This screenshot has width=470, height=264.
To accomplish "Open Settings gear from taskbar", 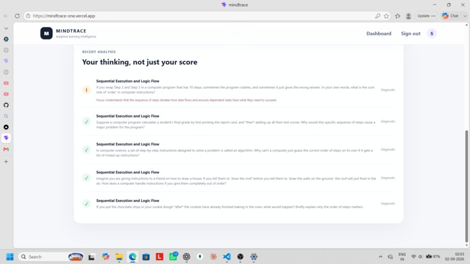I will tap(254, 257).
